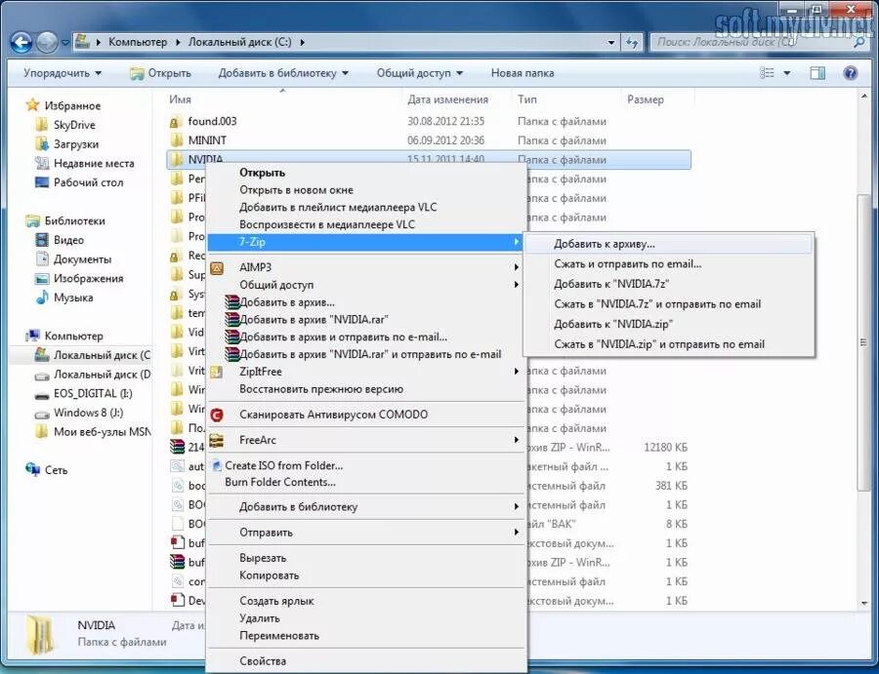This screenshot has height=674, width=879.
Task: Click the ZipItFree icon in context menu
Action: pyautogui.click(x=217, y=372)
